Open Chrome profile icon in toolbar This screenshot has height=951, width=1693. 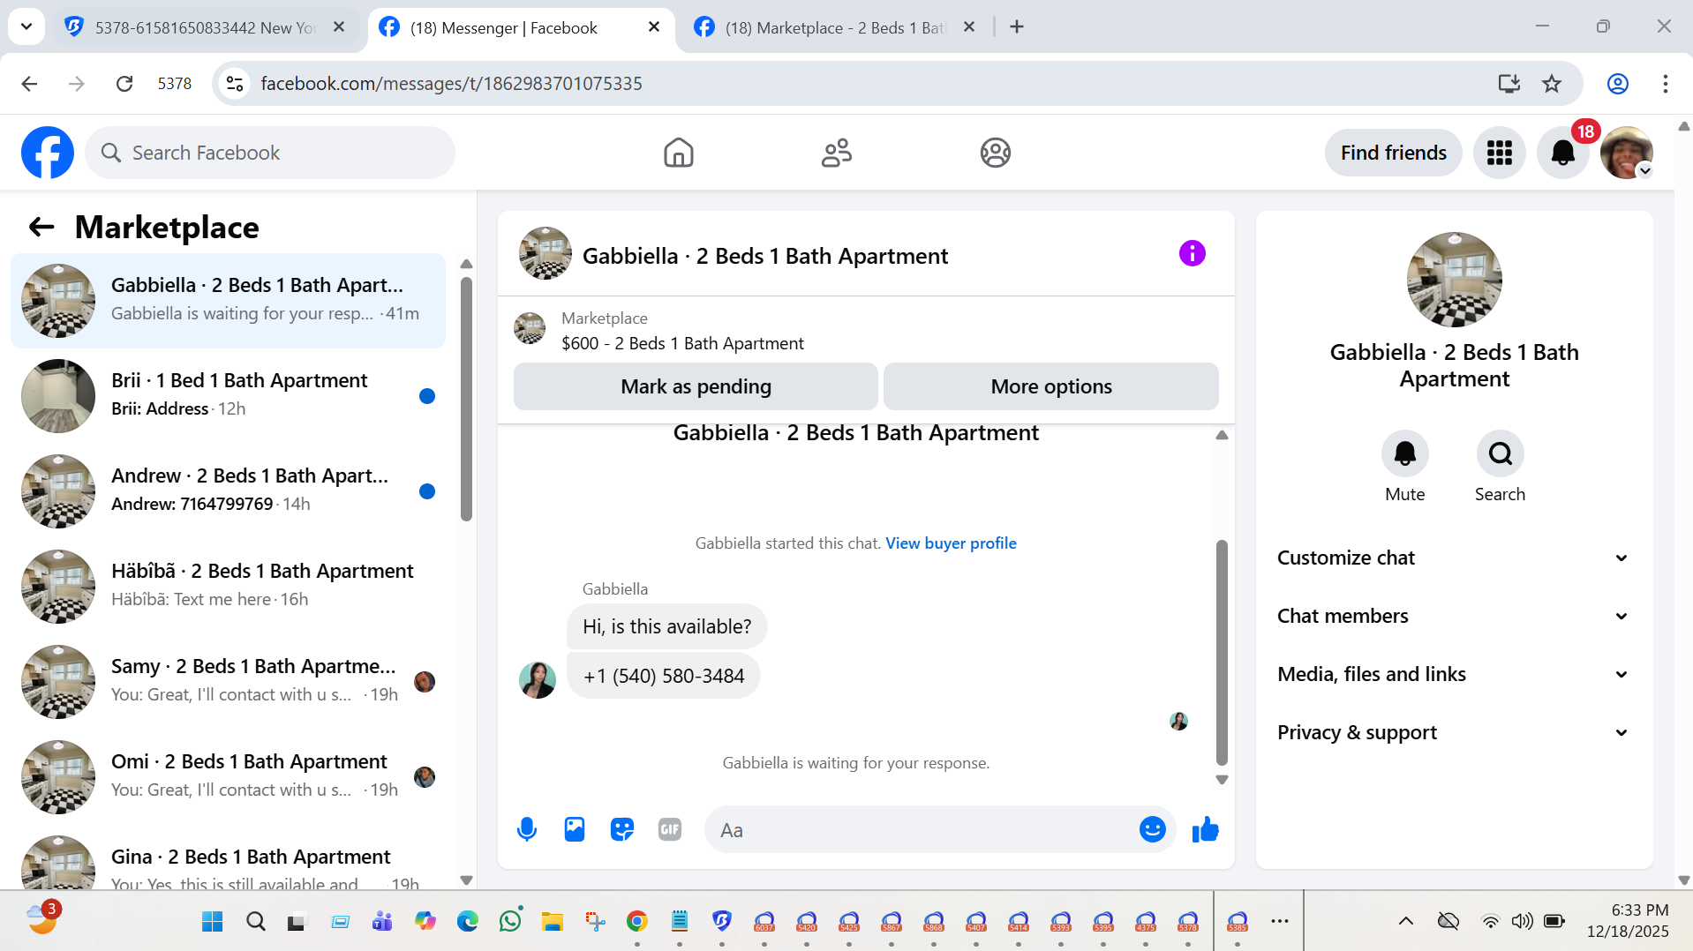(x=1617, y=84)
